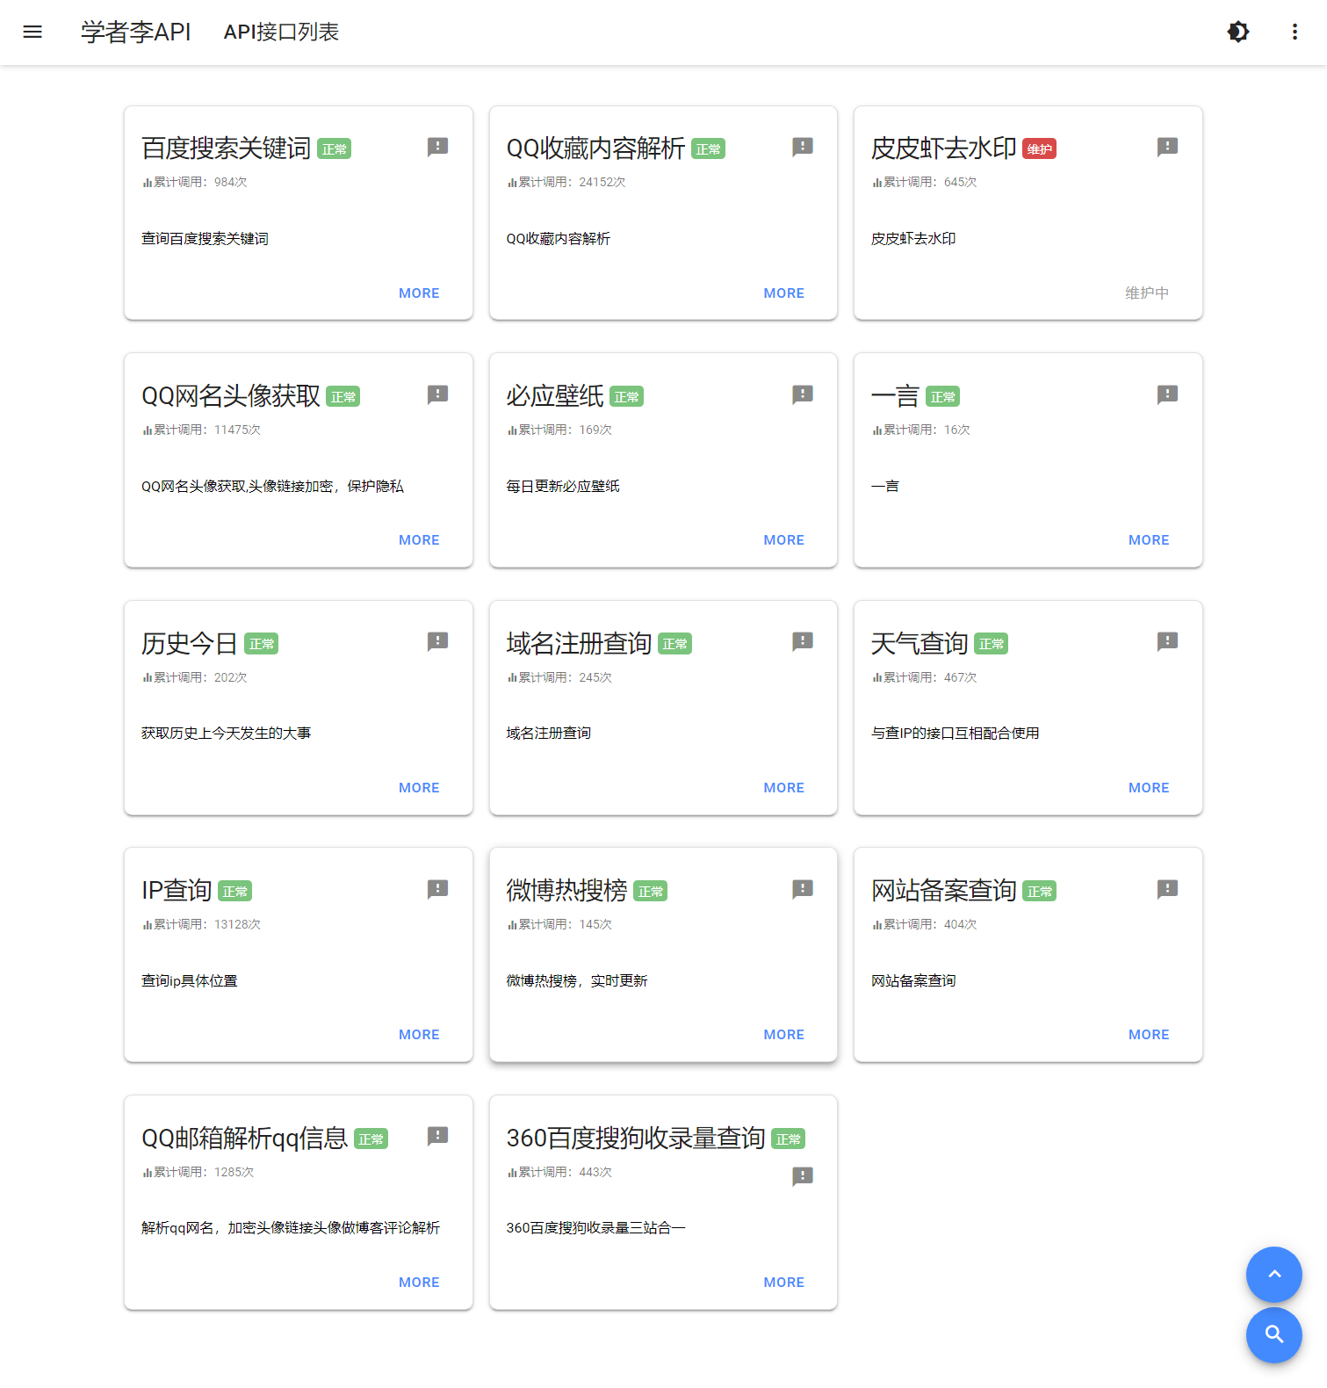
Task: Select the 必应壁纸 card title
Action: (555, 396)
